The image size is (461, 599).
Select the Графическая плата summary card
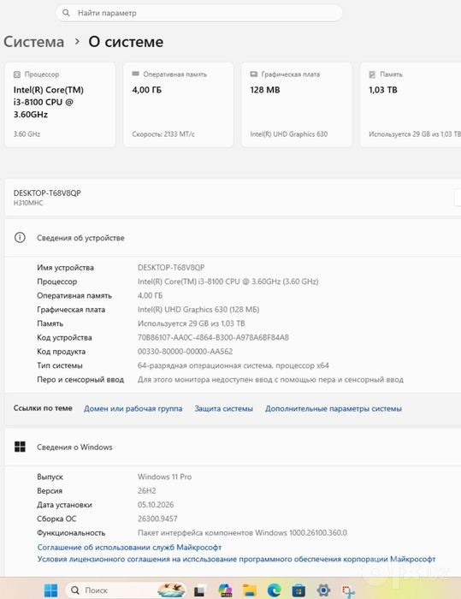click(x=297, y=104)
